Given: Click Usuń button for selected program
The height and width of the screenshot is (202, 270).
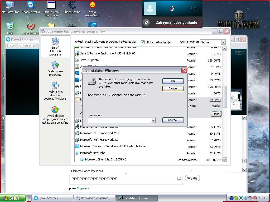Looking at the screenshot, I should pos(216,114).
